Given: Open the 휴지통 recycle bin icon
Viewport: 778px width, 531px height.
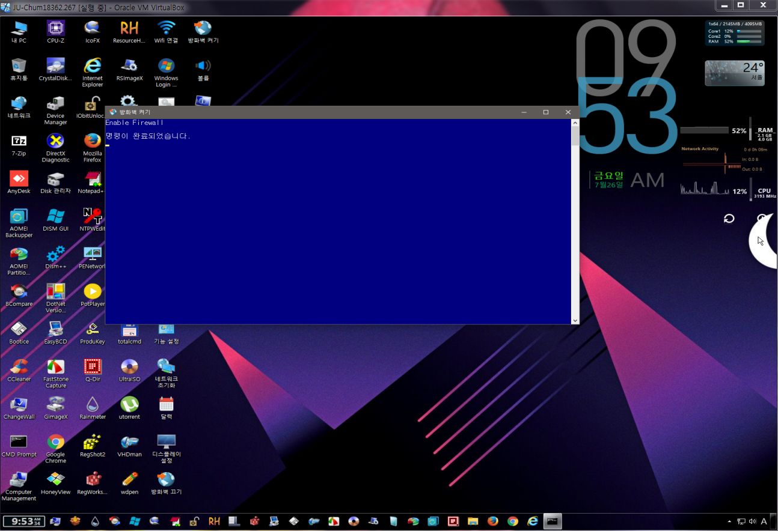Looking at the screenshot, I should [19, 70].
